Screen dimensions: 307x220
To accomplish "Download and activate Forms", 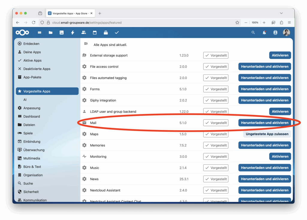I will pos(264,89).
